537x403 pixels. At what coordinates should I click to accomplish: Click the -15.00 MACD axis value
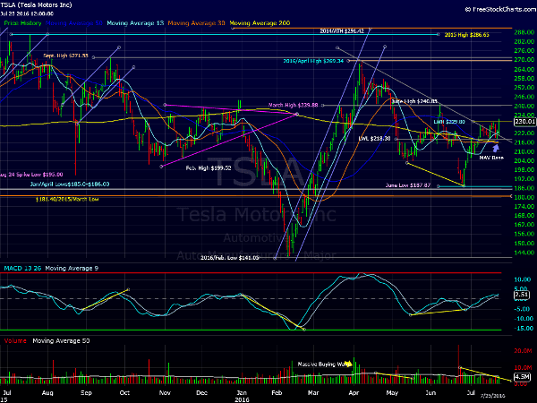[x=524, y=328]
